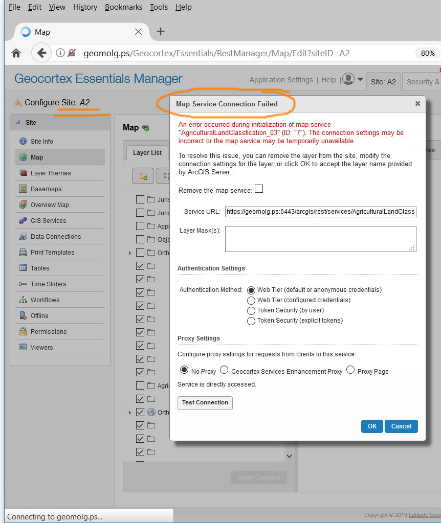Image resolution: width=441 pixels, height=523 pixels.
Task: Open the Map item in sidebar
Action: tap(60, 157)
